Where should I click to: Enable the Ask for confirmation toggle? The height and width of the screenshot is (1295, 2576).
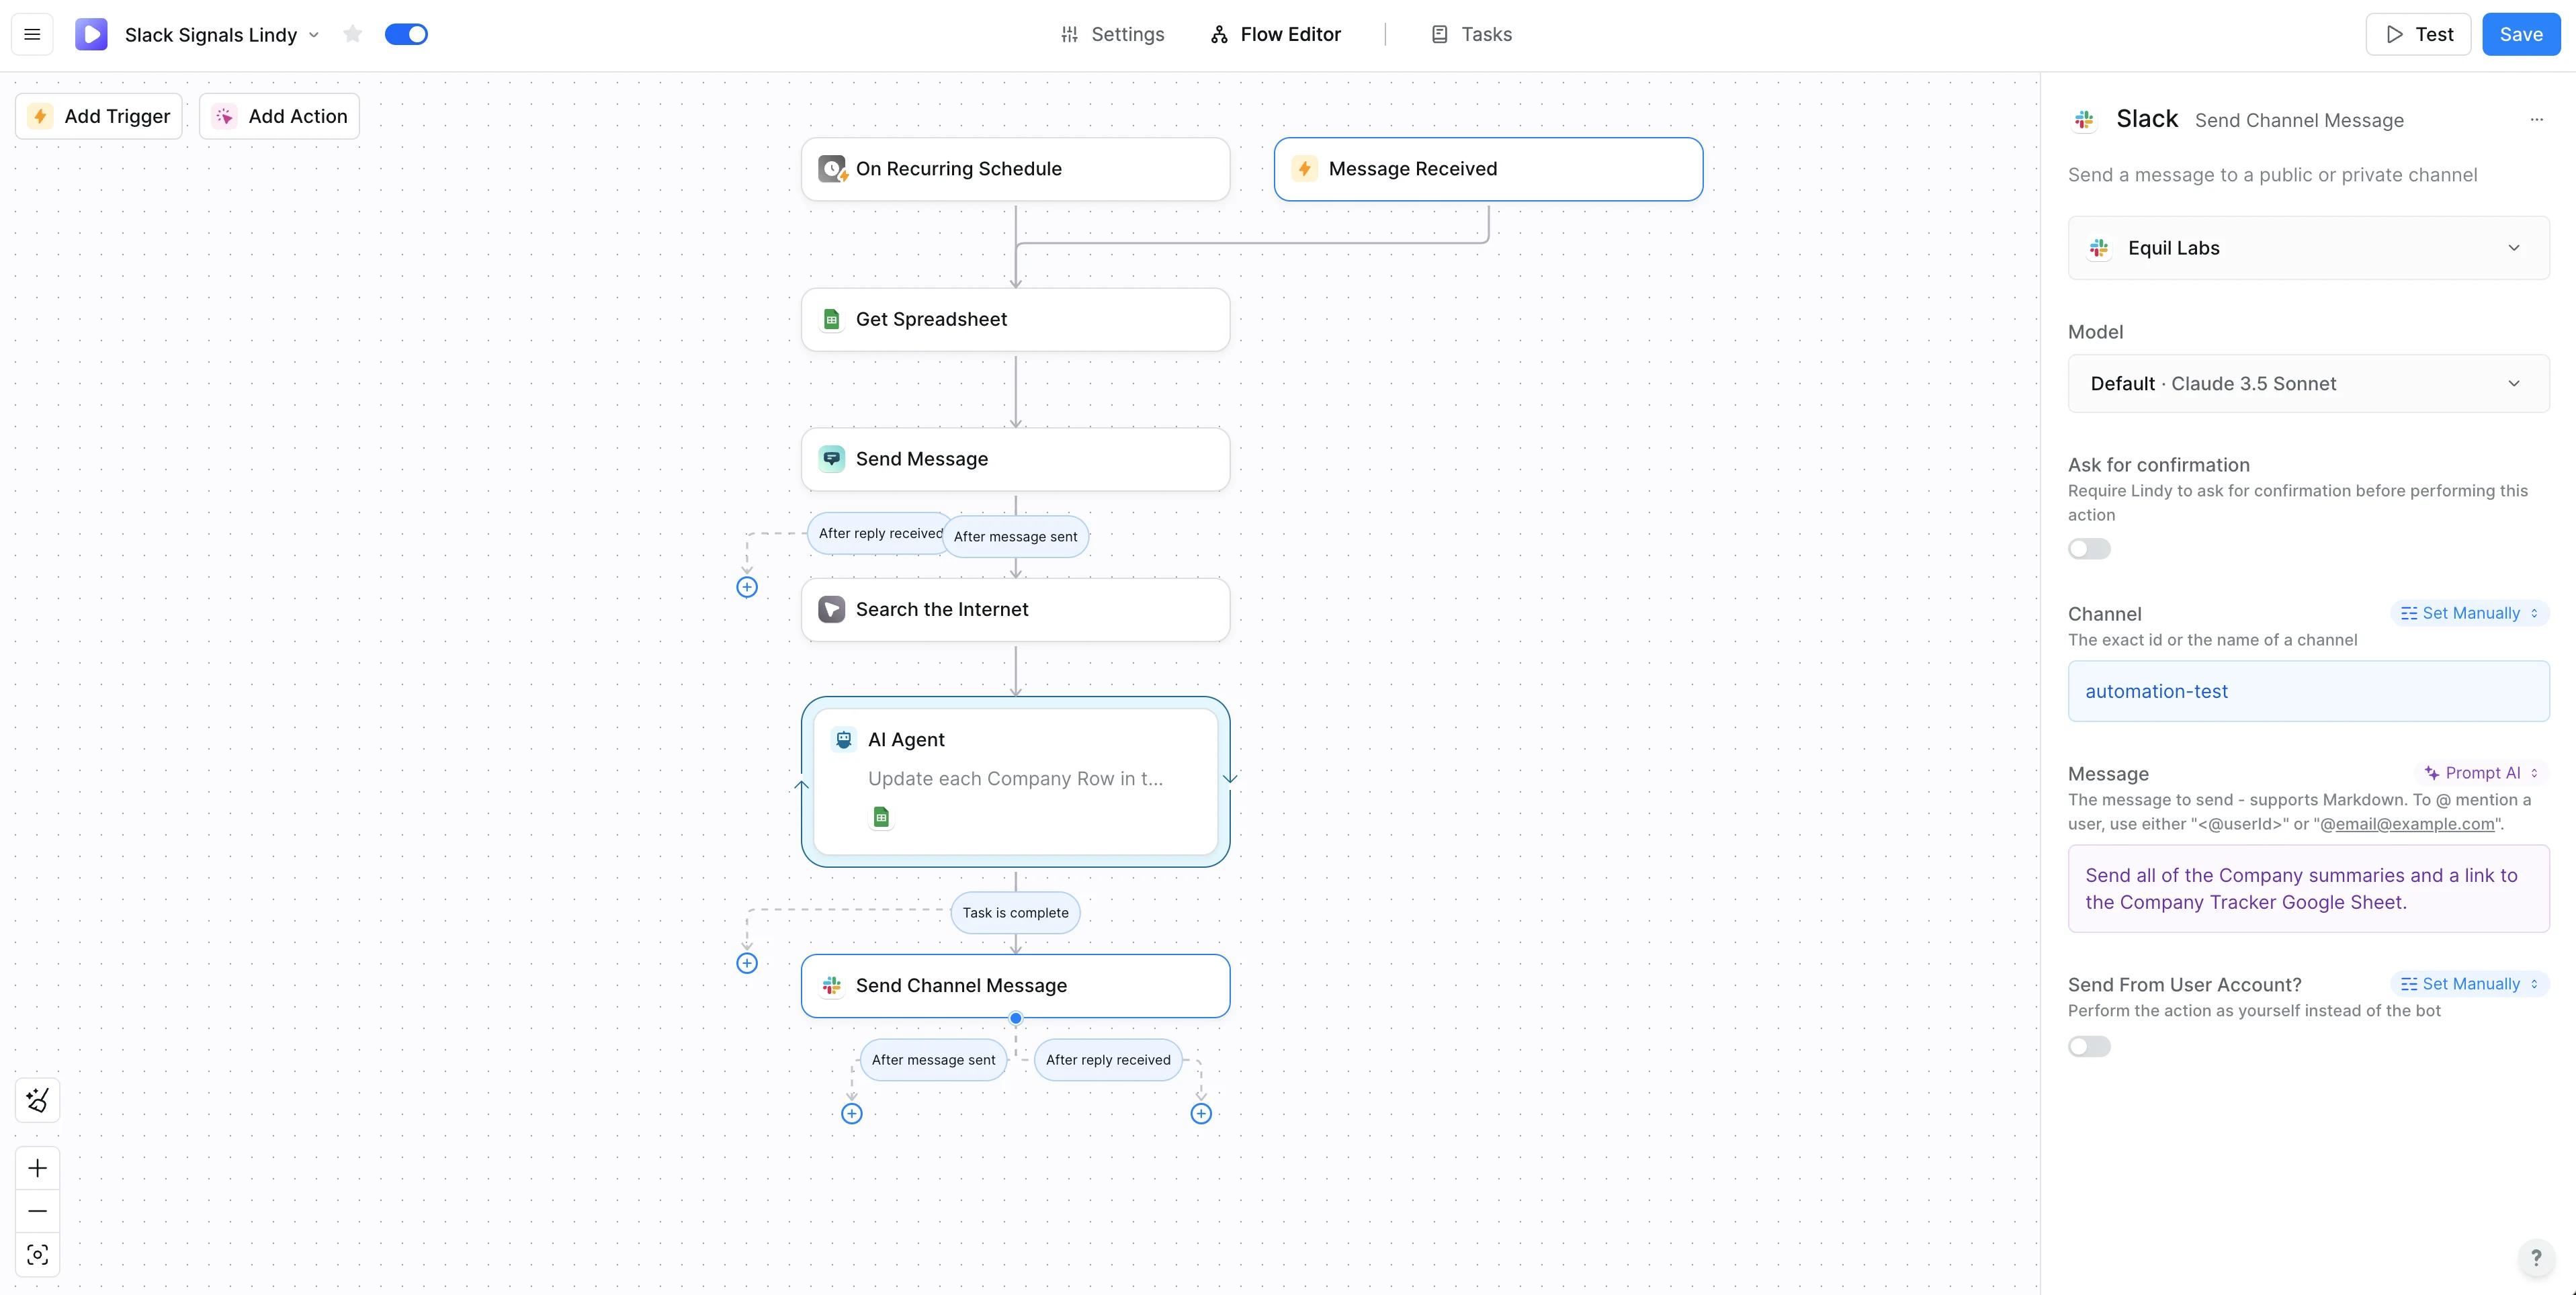coord(2089,549)
